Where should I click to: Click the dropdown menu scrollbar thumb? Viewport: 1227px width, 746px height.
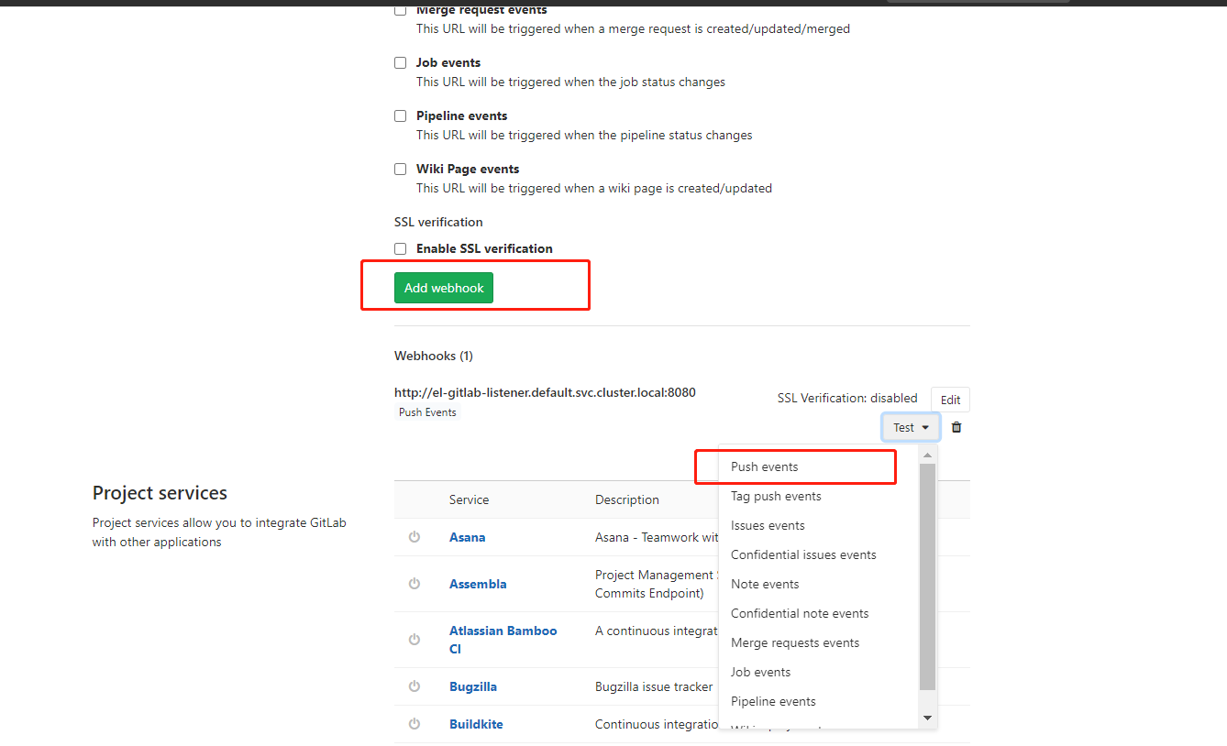(x=927, y=576)
